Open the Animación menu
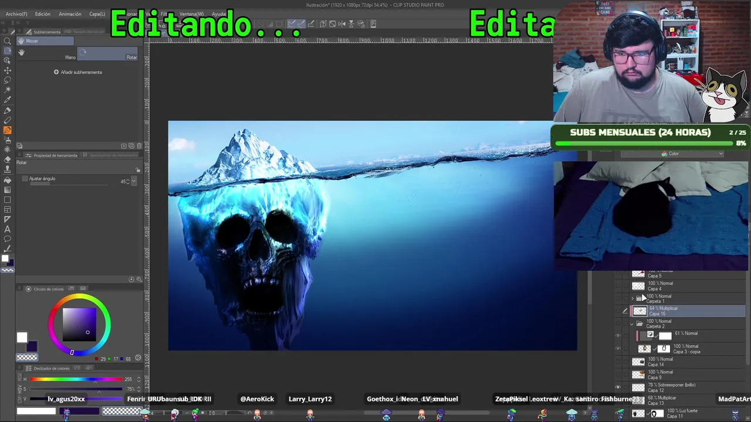The width and height of the screenshot is (751, 422). (x=70, y=14)
